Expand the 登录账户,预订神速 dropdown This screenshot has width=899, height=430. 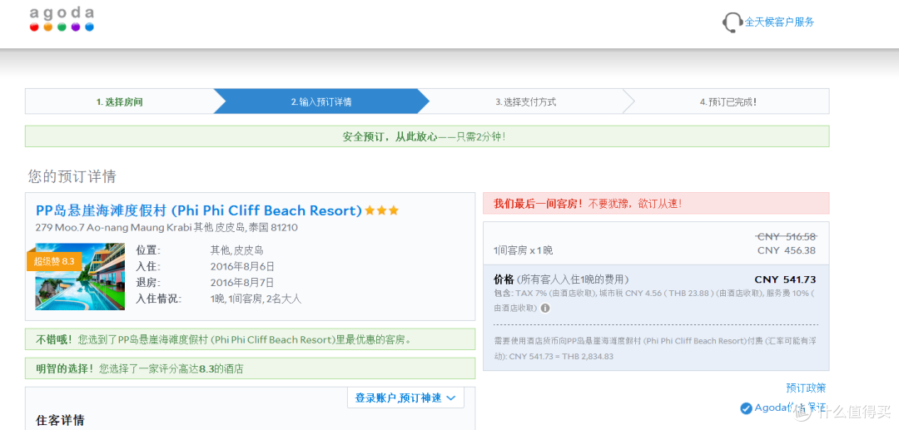pyautogui.click(x=405, y=398)
